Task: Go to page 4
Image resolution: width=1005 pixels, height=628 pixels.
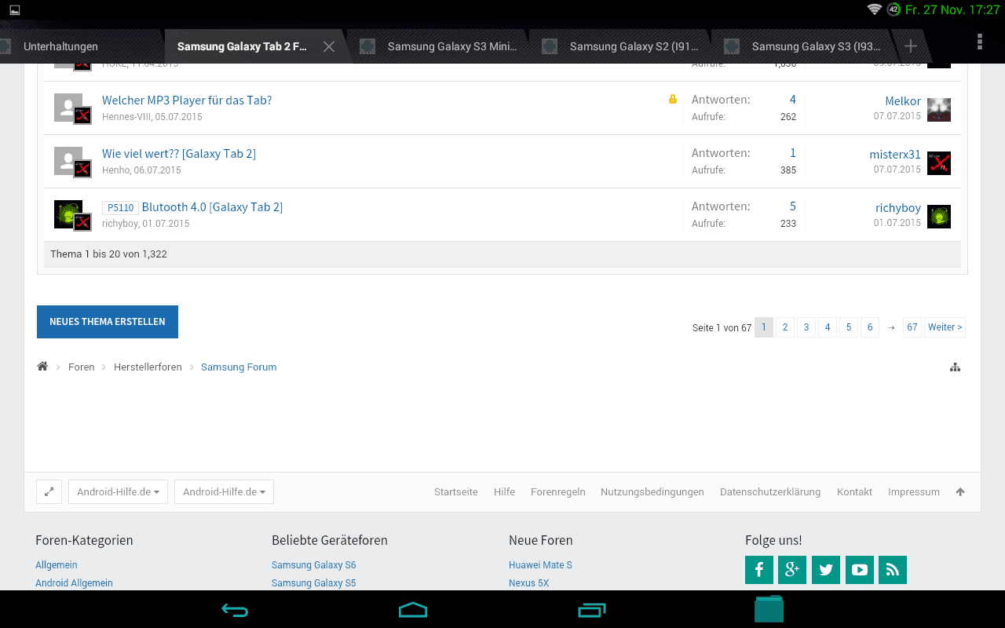Action: [828, 327]
